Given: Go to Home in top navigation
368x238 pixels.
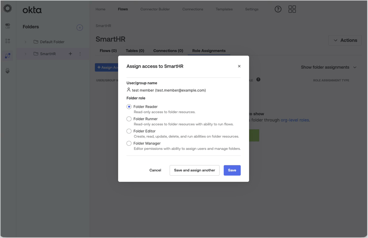Looking at the screenshot, I should point(100,9).
